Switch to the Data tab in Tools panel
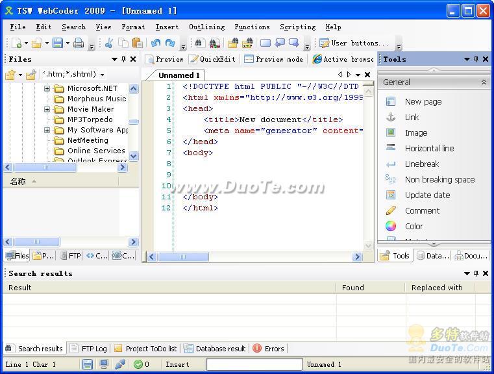Viewport: 494px width, 374px height. point(433,256)
